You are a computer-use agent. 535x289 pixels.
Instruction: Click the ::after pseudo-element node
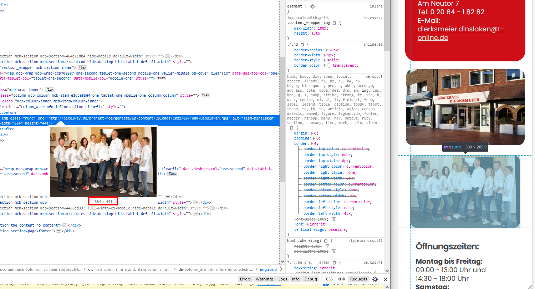7,129
